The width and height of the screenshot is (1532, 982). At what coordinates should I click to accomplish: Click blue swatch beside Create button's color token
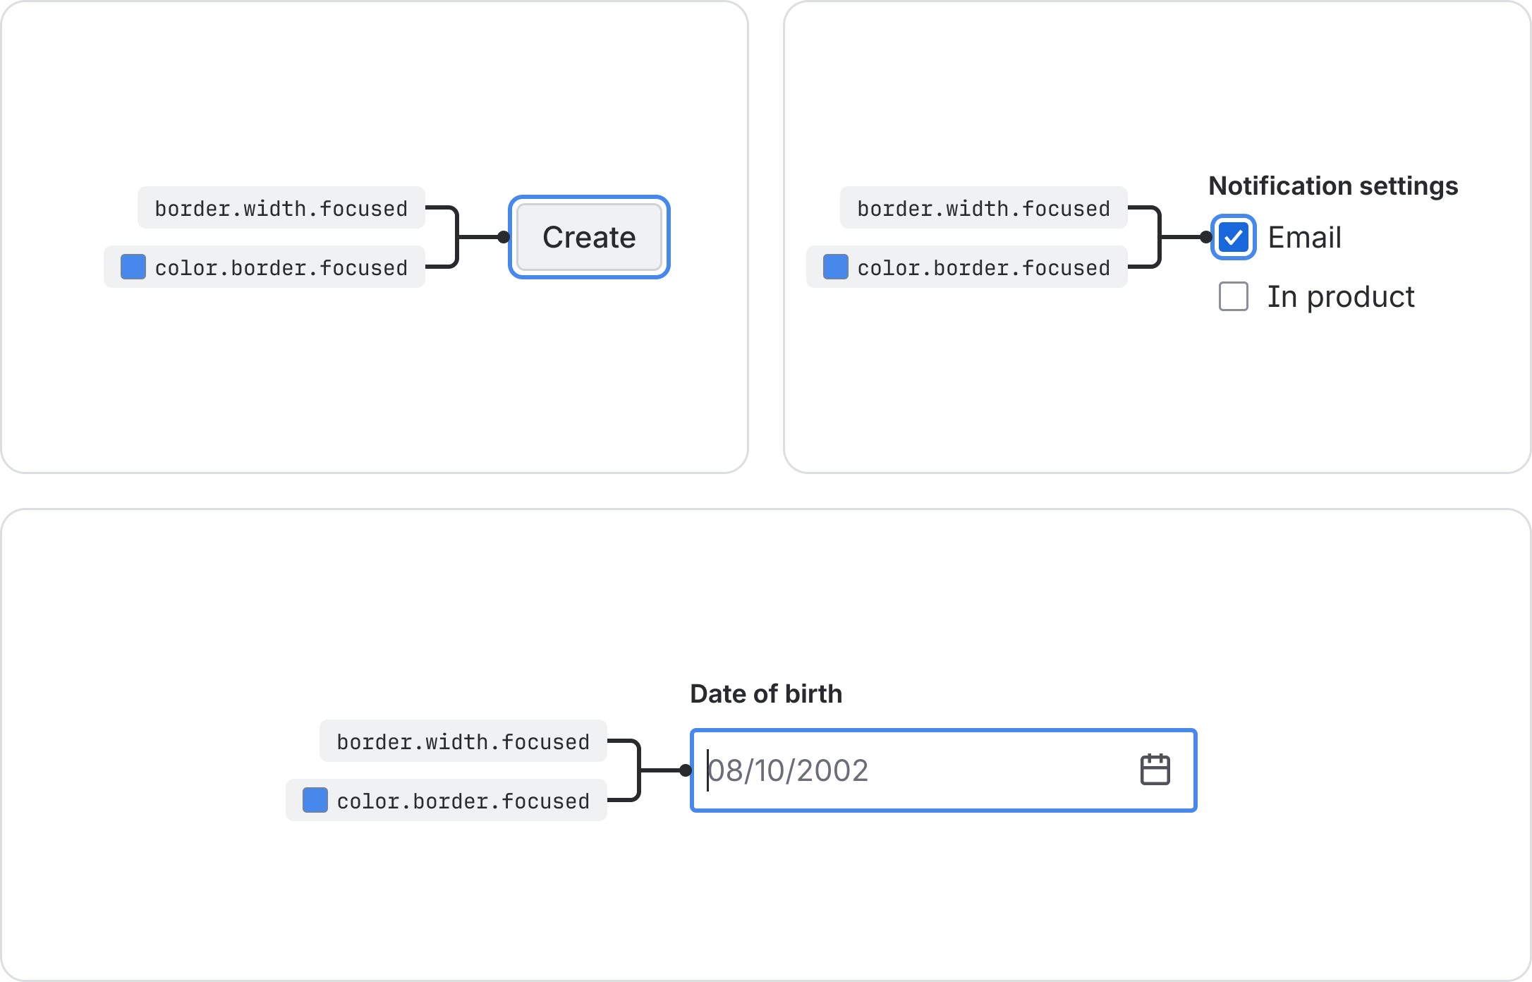click(x=133, y=267)
